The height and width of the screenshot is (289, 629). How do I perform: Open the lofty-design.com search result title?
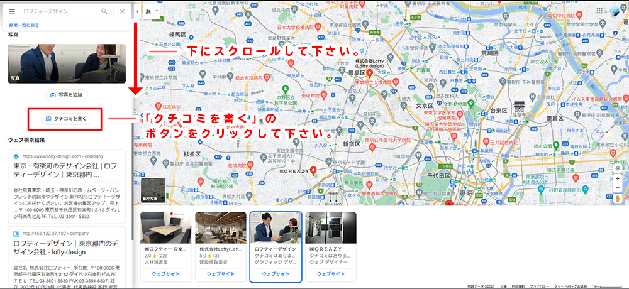pyautogui.click(x=65, y=170)
